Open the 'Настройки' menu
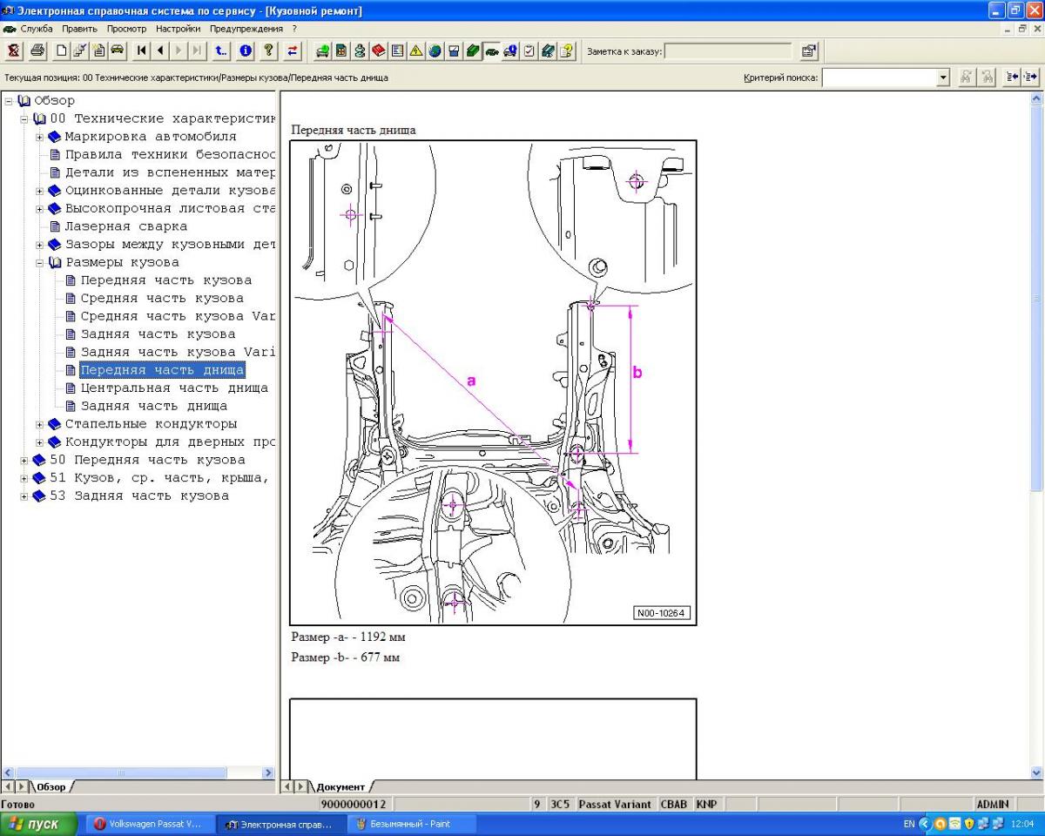 pyautogui.click(x=178, y=29)
